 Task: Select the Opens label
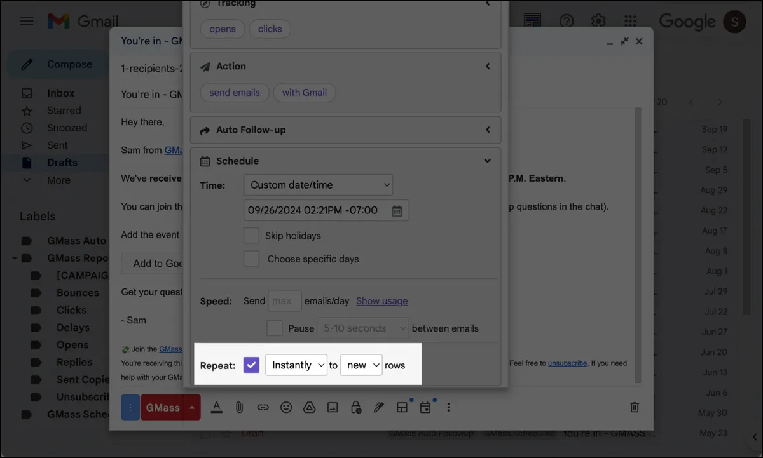[x=72, y=345]
